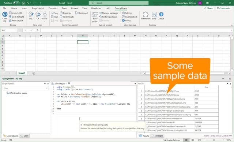This screenshot has width=234, height=142.
Task: Switch to Script objects bottom tab
Action: click(x=11, y=136)
